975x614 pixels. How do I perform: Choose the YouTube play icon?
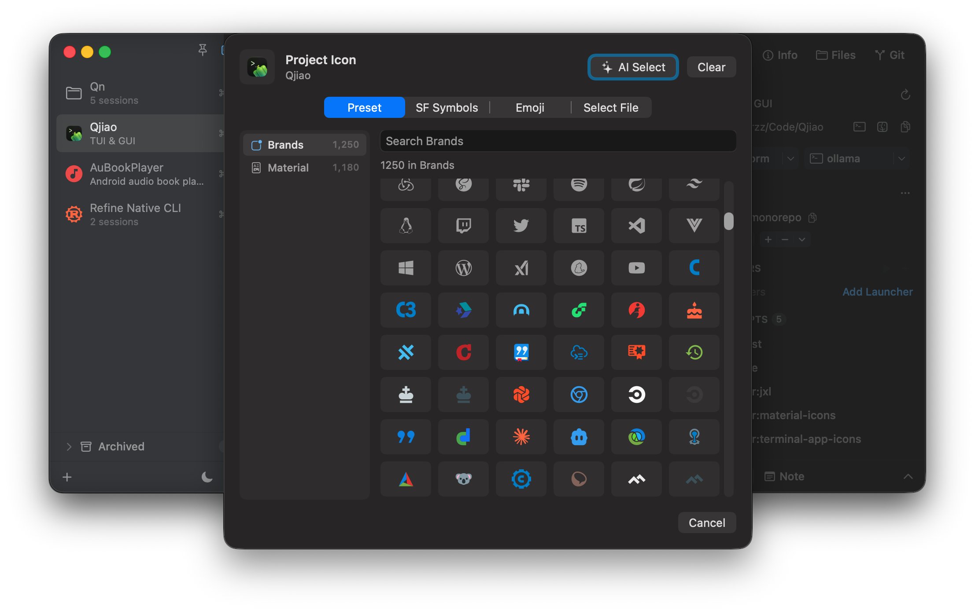[x=636, y=268]
